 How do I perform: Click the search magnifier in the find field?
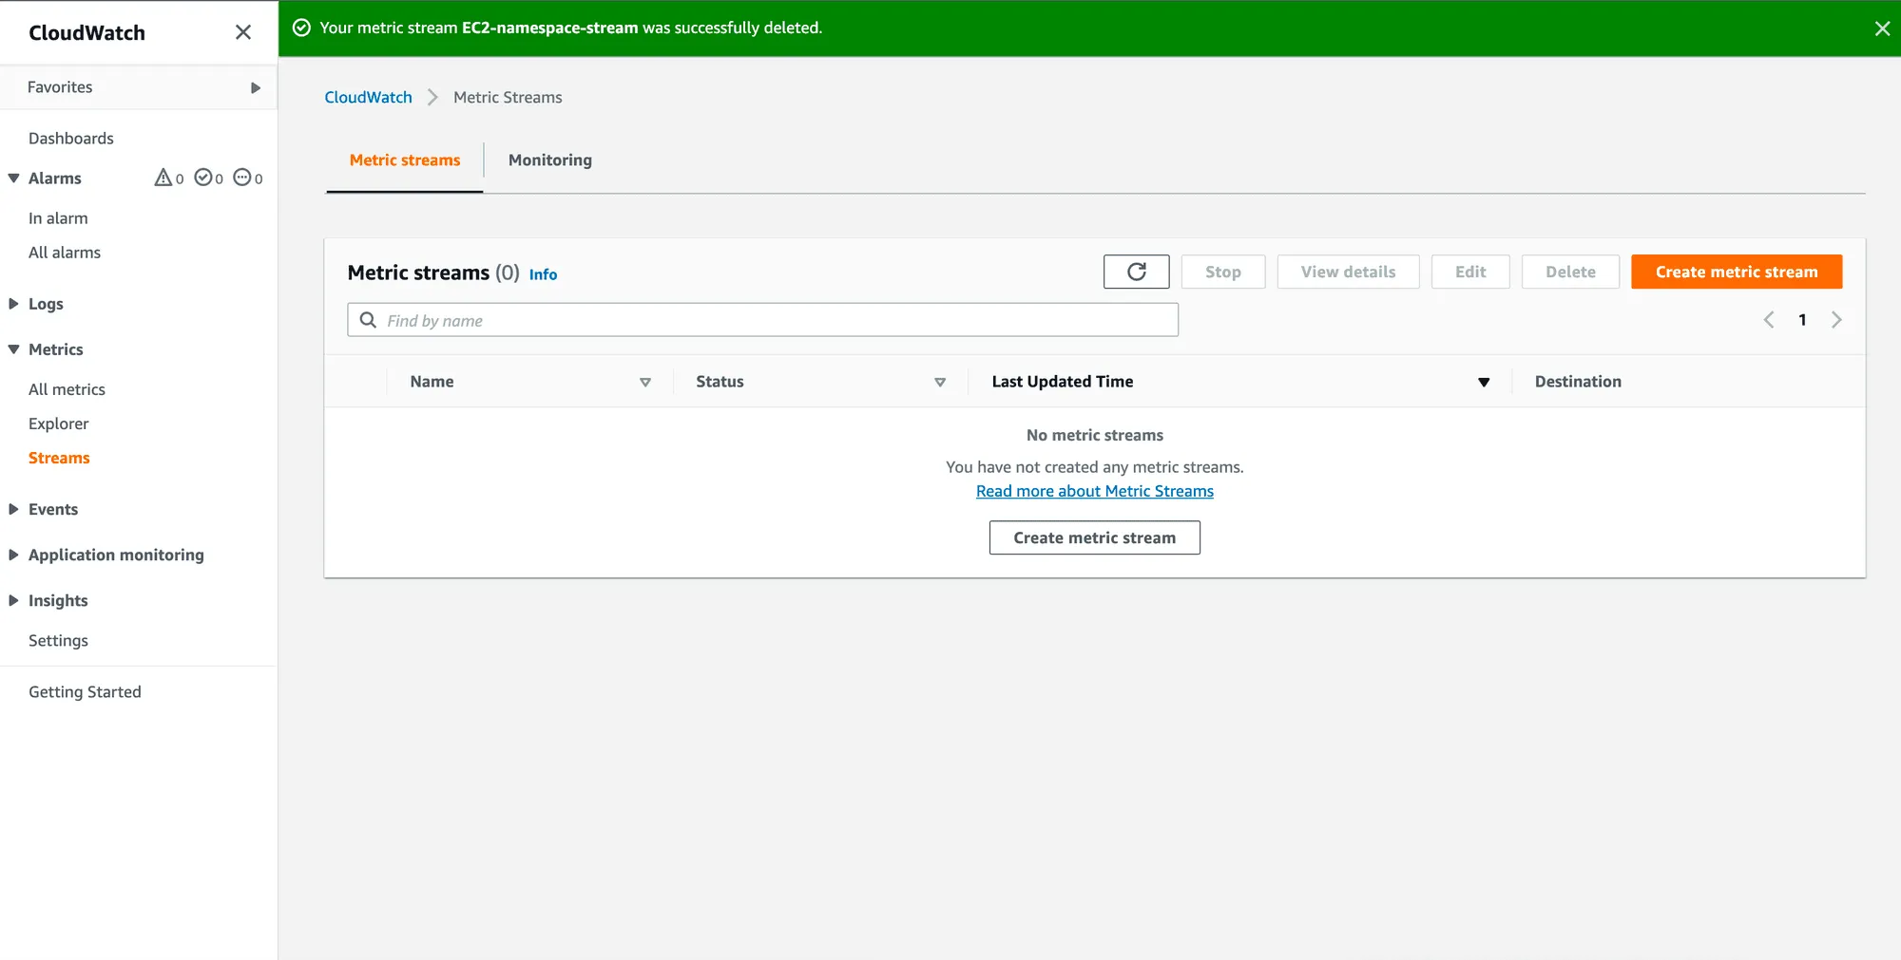pos(368,320)
